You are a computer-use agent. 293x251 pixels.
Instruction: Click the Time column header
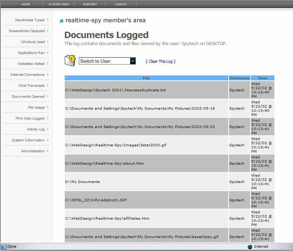tap(262, 78)
